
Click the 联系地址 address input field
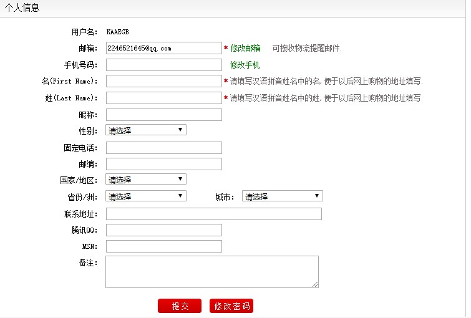point(214,214)
